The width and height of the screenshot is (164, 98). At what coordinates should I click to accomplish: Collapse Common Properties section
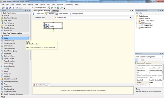coord(136,63)
